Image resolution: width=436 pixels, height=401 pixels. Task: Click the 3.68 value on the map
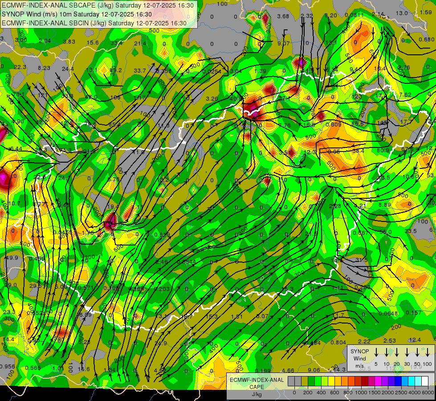tap(283, 16)
